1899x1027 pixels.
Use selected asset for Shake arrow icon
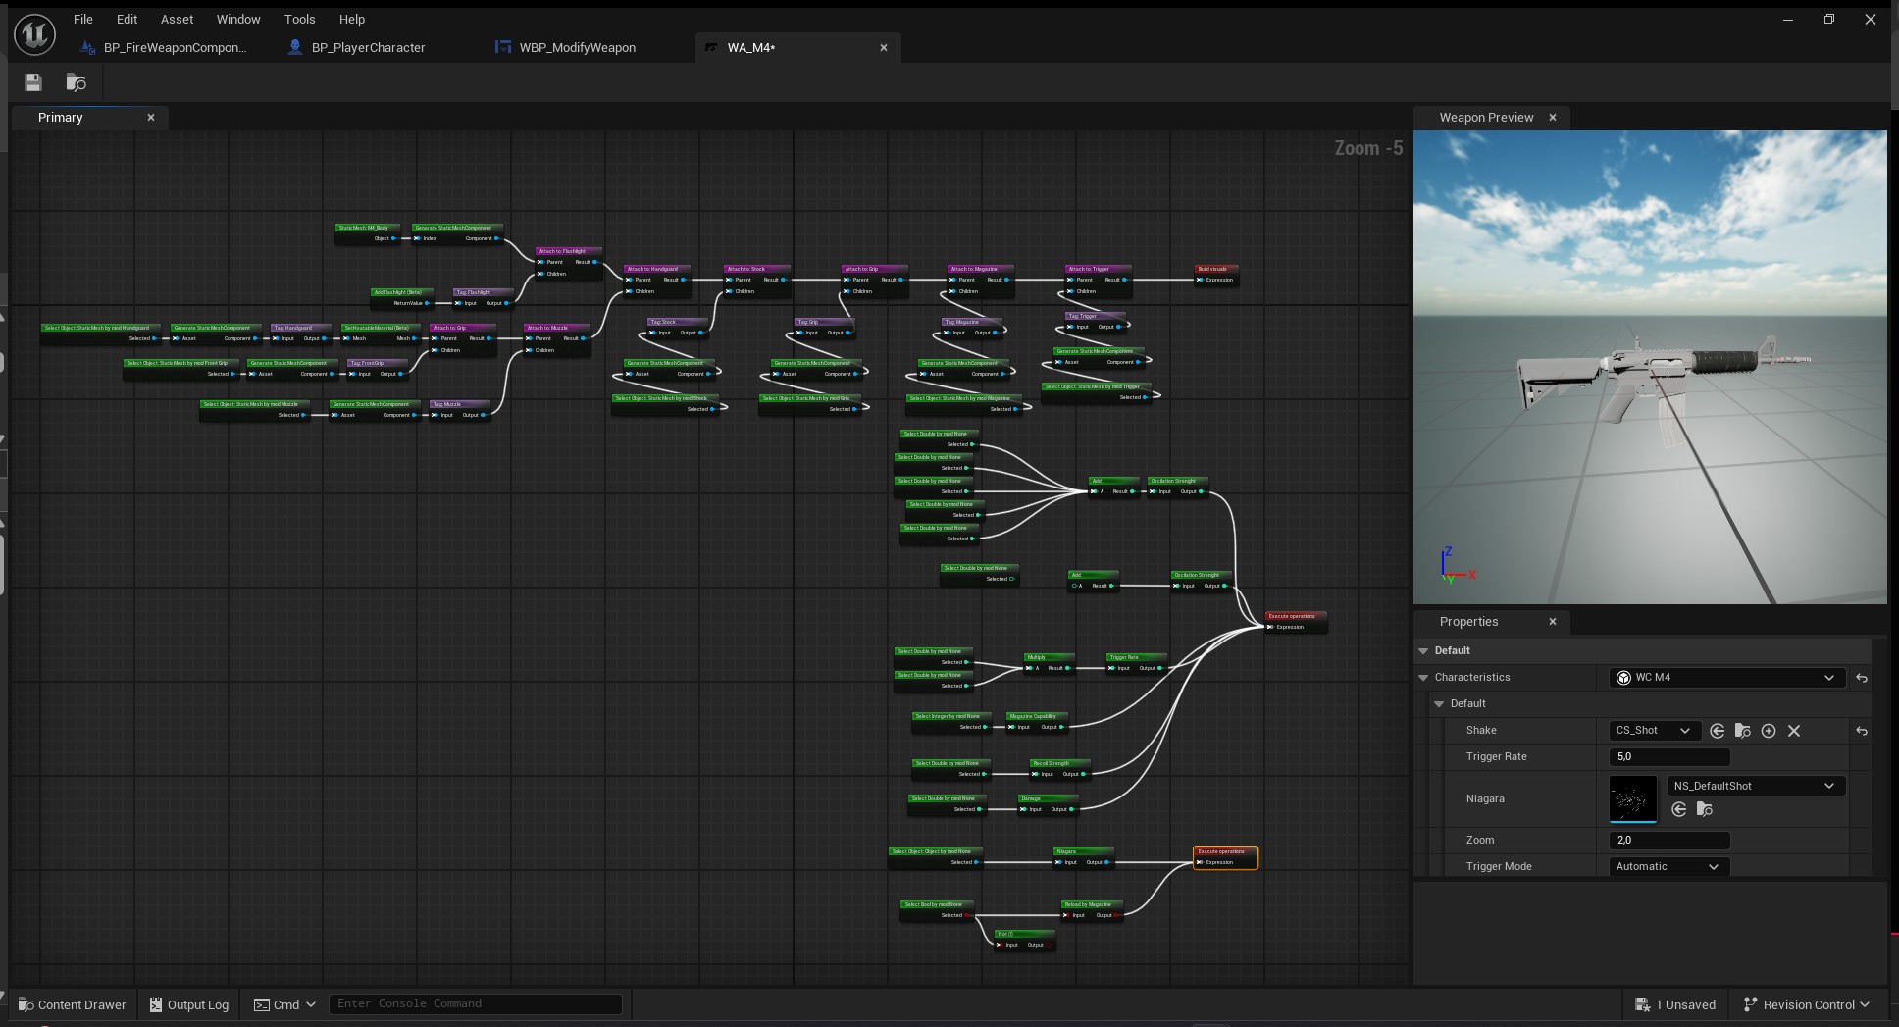[1717, 731]
